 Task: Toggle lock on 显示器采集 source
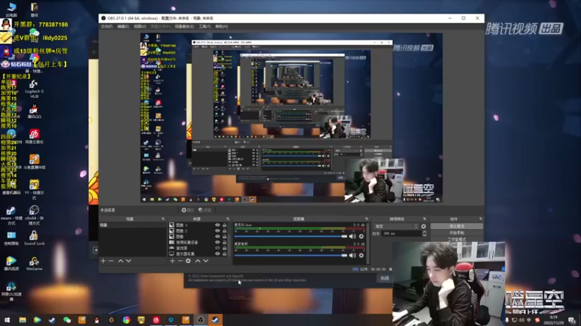[224, 254]
